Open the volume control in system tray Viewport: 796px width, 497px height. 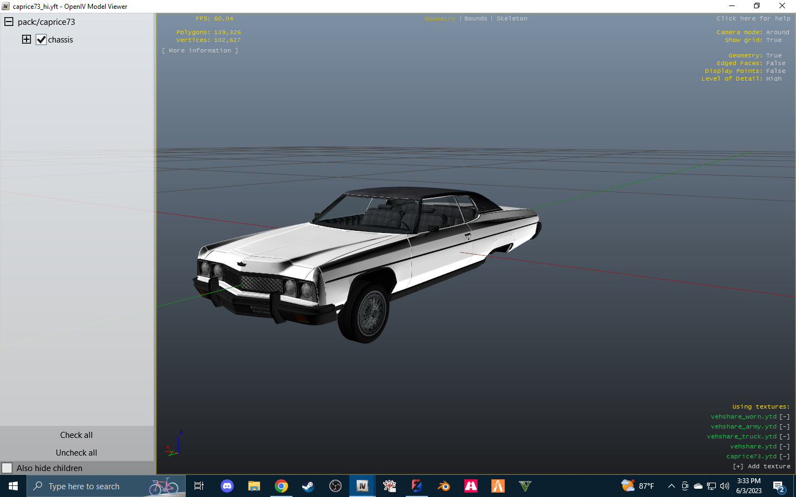(x=724, y=487)
